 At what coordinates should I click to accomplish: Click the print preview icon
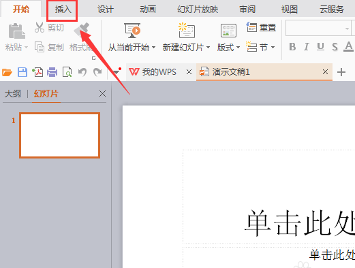(x=67, y=72)
